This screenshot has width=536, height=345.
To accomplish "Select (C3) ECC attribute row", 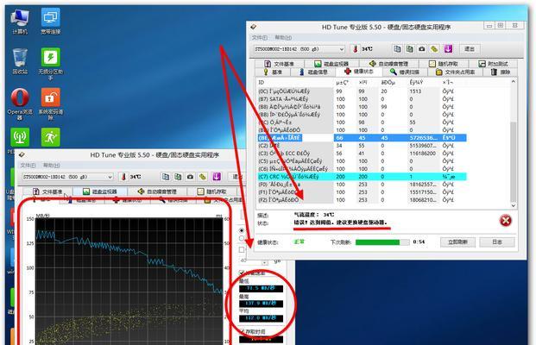I will tap(362, 154).
